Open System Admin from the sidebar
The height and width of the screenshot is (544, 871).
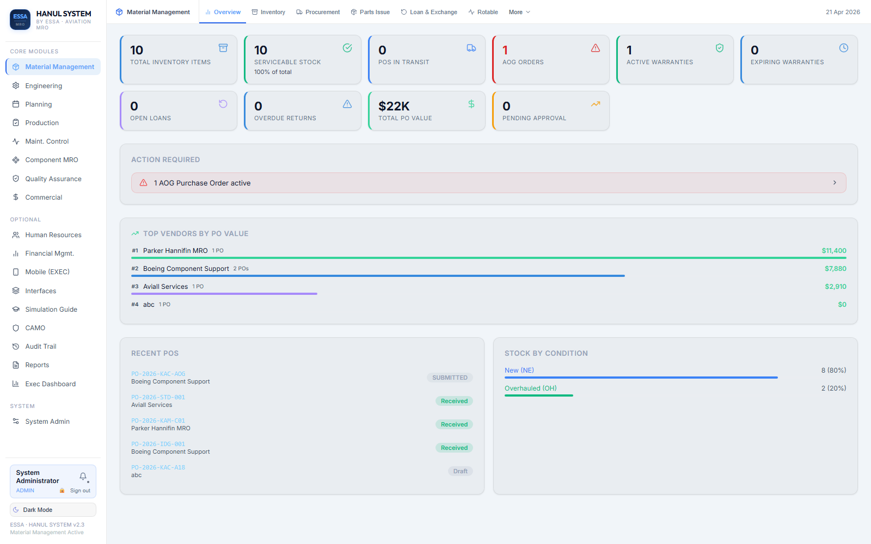tap(47, 421)
